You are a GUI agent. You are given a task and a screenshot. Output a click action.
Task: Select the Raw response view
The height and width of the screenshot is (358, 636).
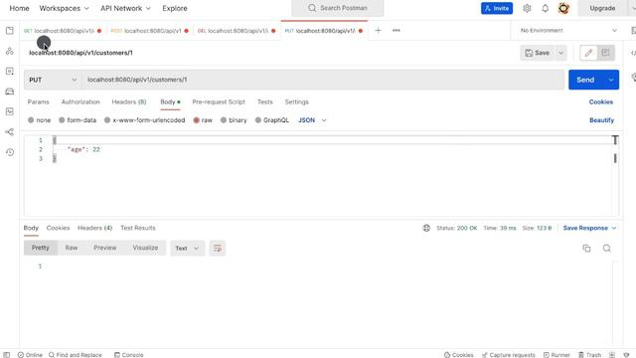click(x=72, y=248)
